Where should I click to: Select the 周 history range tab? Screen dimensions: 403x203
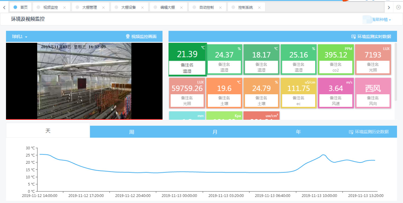click(132, 132)
